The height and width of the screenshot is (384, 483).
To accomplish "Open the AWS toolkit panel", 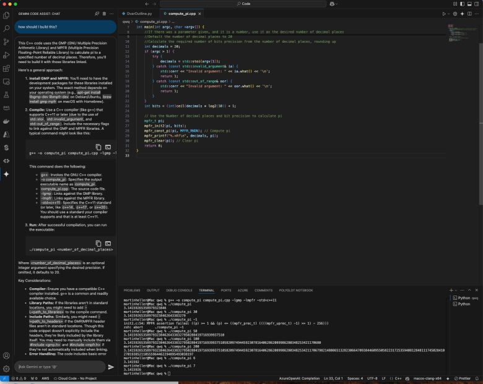I will pyautogui.click(x=6, y=107).
